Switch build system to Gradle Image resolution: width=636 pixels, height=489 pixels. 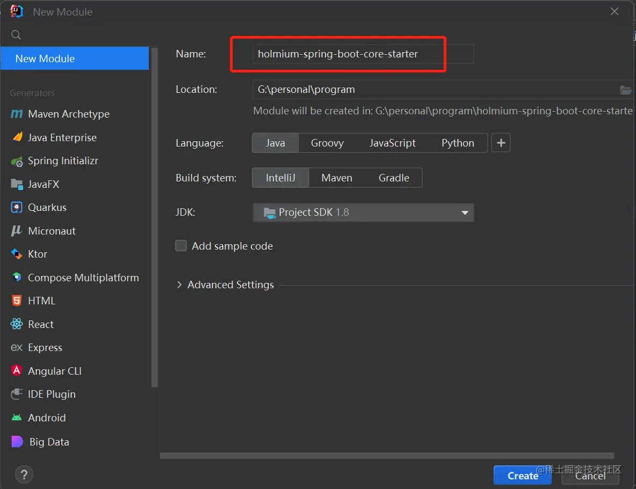tap(394, 178)
